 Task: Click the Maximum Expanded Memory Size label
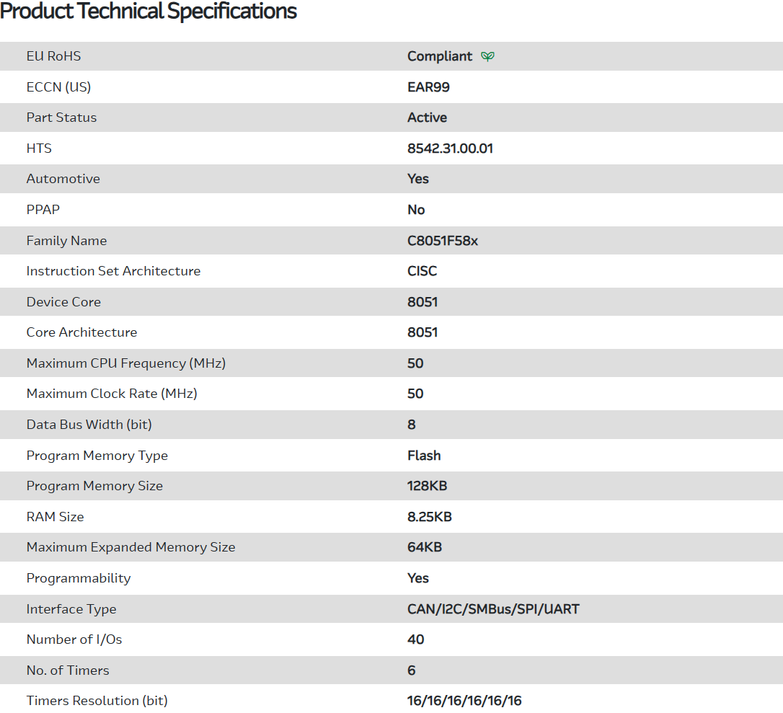130,547
